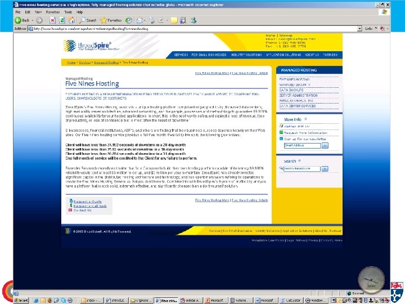Open top Five Nines Hosting Main link
The width and height of the screenshot is (405, 304).
[x=212, y=73]
